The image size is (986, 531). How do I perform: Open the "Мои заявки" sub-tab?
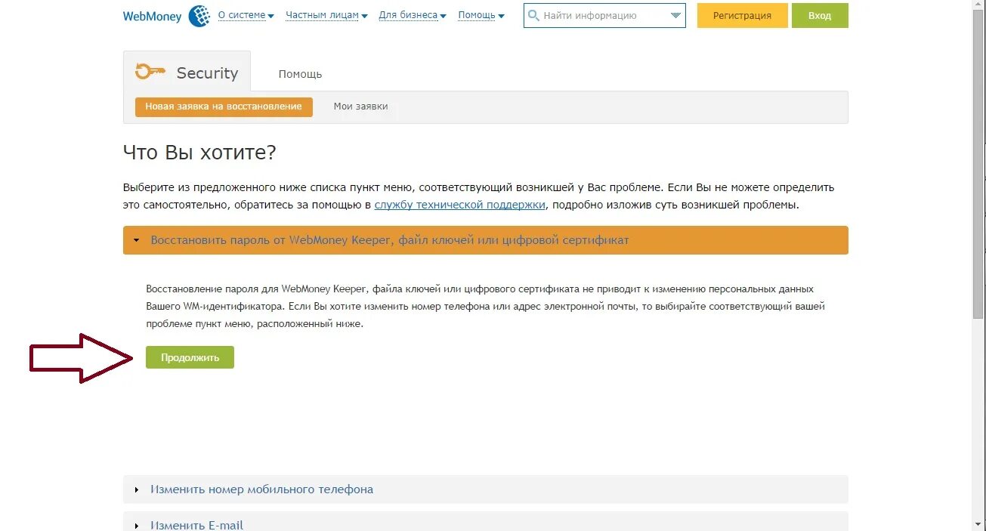point(360,107)
